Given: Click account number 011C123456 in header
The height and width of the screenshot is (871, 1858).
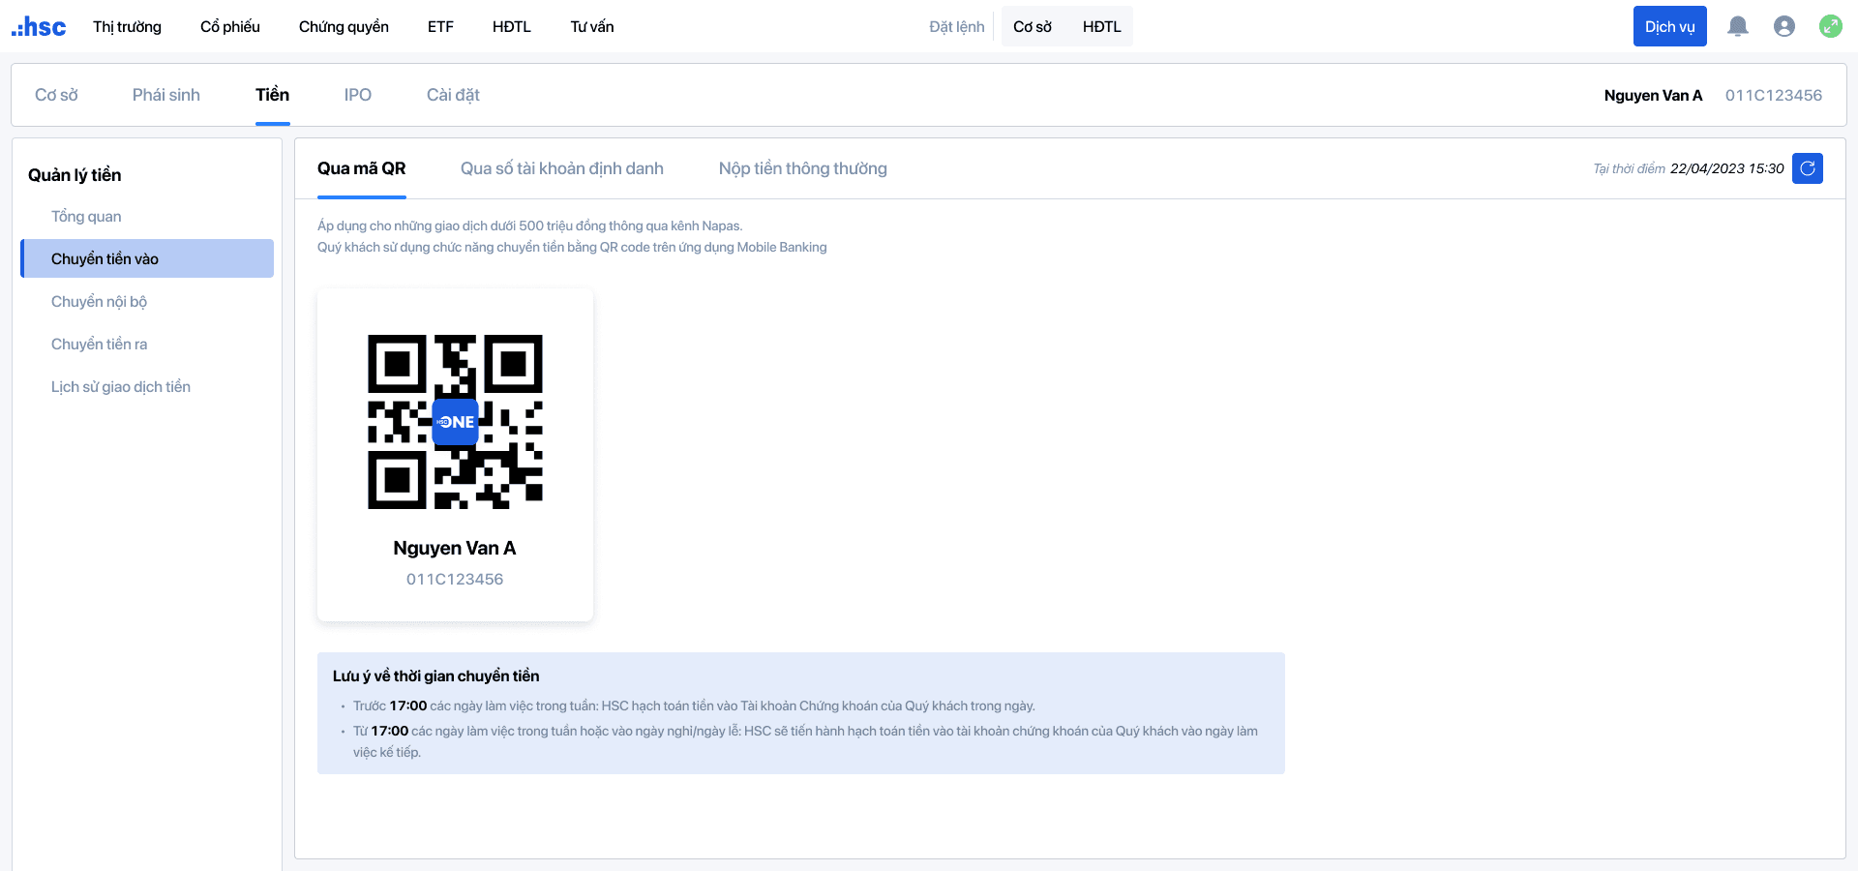Looking at the screenshot, I should coord(1774,95).
